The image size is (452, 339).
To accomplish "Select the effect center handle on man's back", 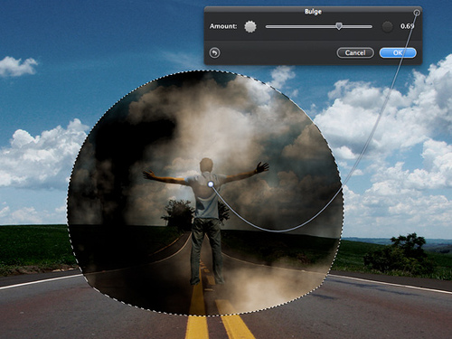I will point(211,184).
